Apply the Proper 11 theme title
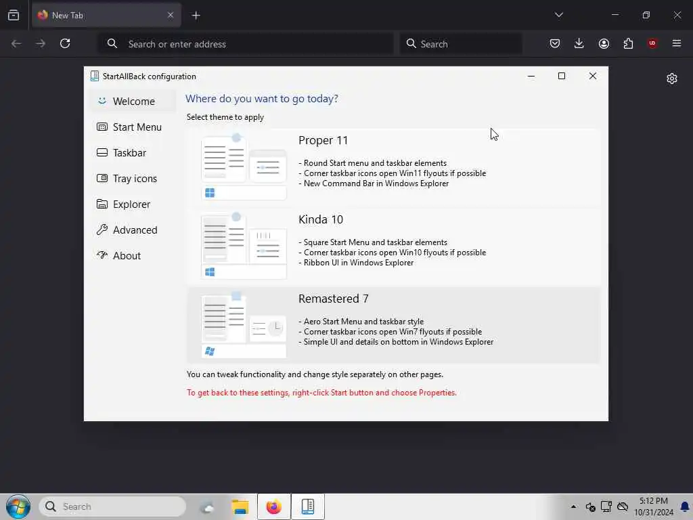The image size is (693, 520). [323, 140]
